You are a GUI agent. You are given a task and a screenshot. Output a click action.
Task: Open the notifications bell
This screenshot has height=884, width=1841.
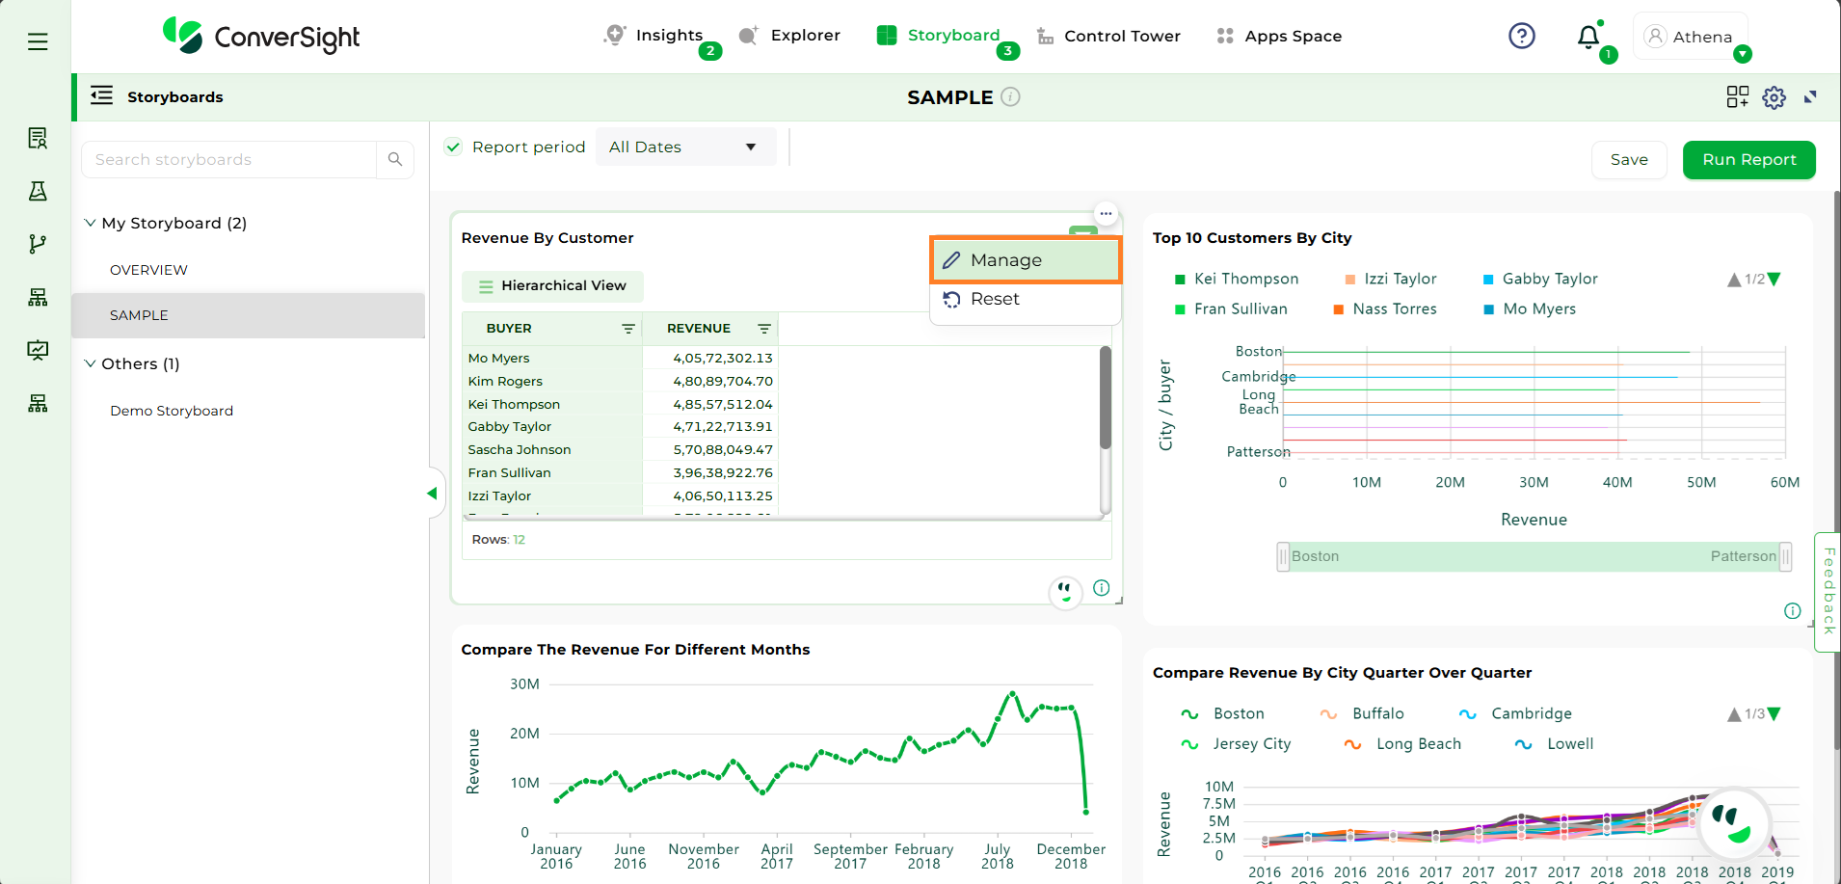click(x=1588, y=38)
